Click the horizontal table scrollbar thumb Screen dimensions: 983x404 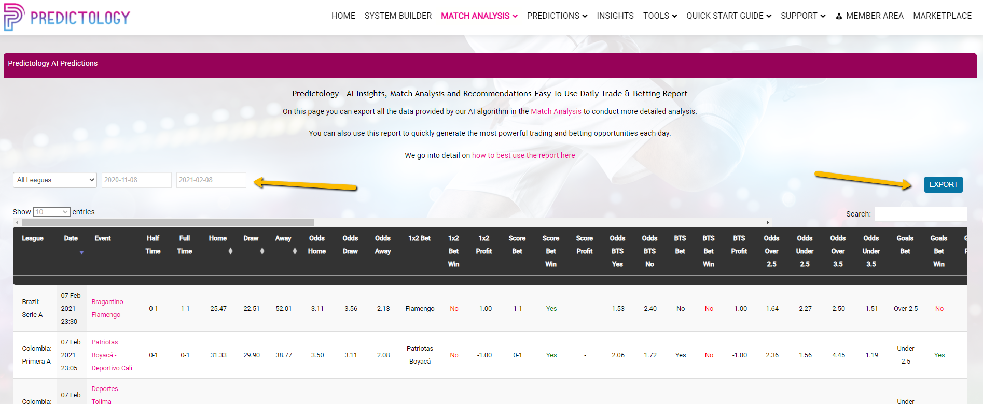(x=168, y=223)
